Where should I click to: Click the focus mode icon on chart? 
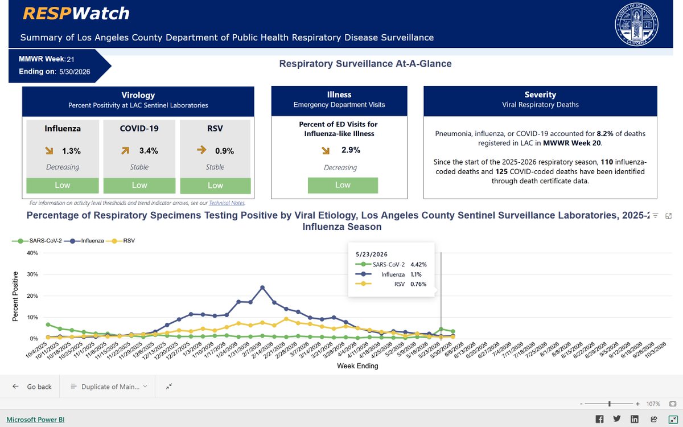[669, 216]
